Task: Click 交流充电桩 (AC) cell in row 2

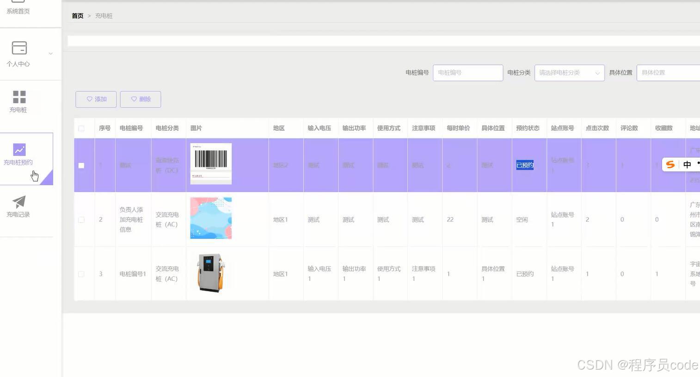Action: tap(167, 219)
